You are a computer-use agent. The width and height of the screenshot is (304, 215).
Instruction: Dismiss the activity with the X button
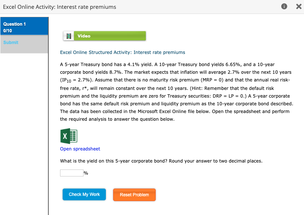pos(299,6)
